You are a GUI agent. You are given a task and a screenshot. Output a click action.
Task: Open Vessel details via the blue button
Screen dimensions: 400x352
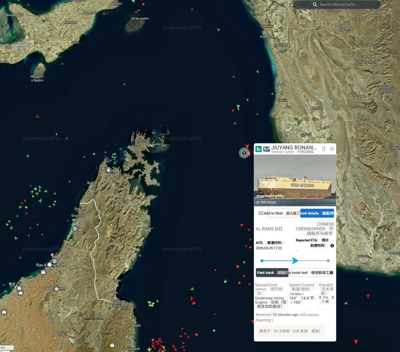pos(317,213)
